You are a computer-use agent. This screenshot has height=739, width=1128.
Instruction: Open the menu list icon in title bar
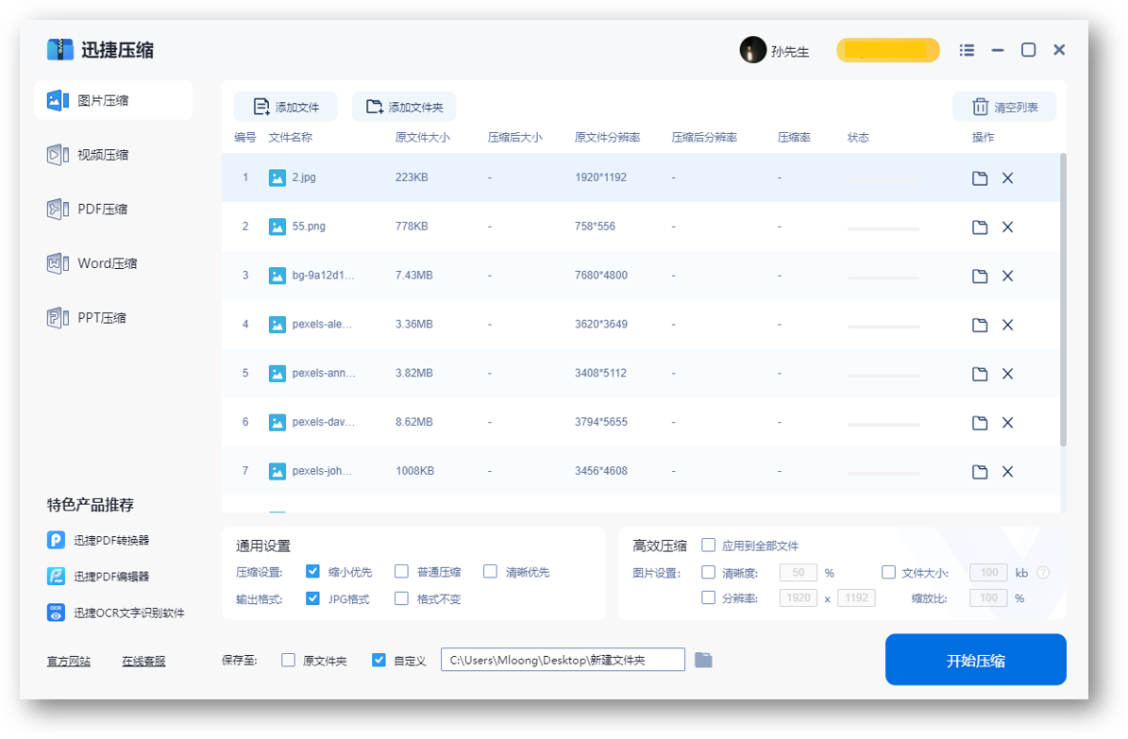pyautogui.click(x=967, y=50)
